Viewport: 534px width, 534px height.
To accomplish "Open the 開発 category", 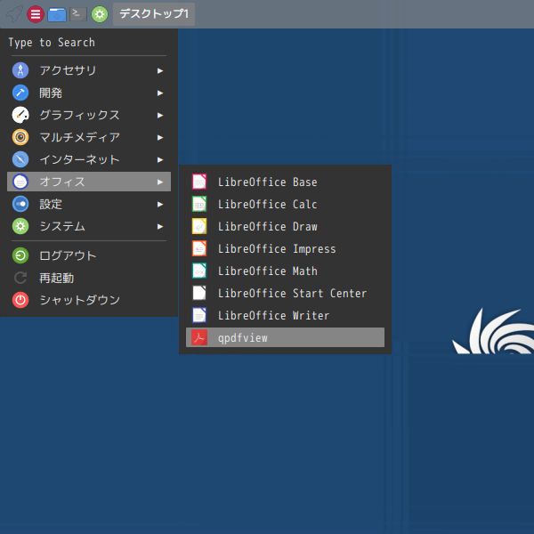I will point(89,93).
